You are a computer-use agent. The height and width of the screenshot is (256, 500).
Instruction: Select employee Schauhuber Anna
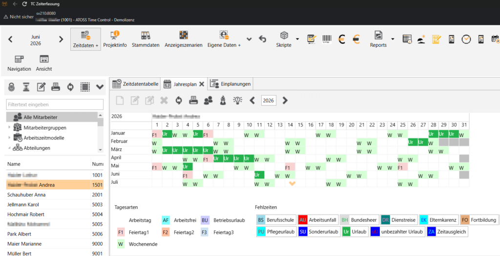pyautogui.click(x=55, y=195)
